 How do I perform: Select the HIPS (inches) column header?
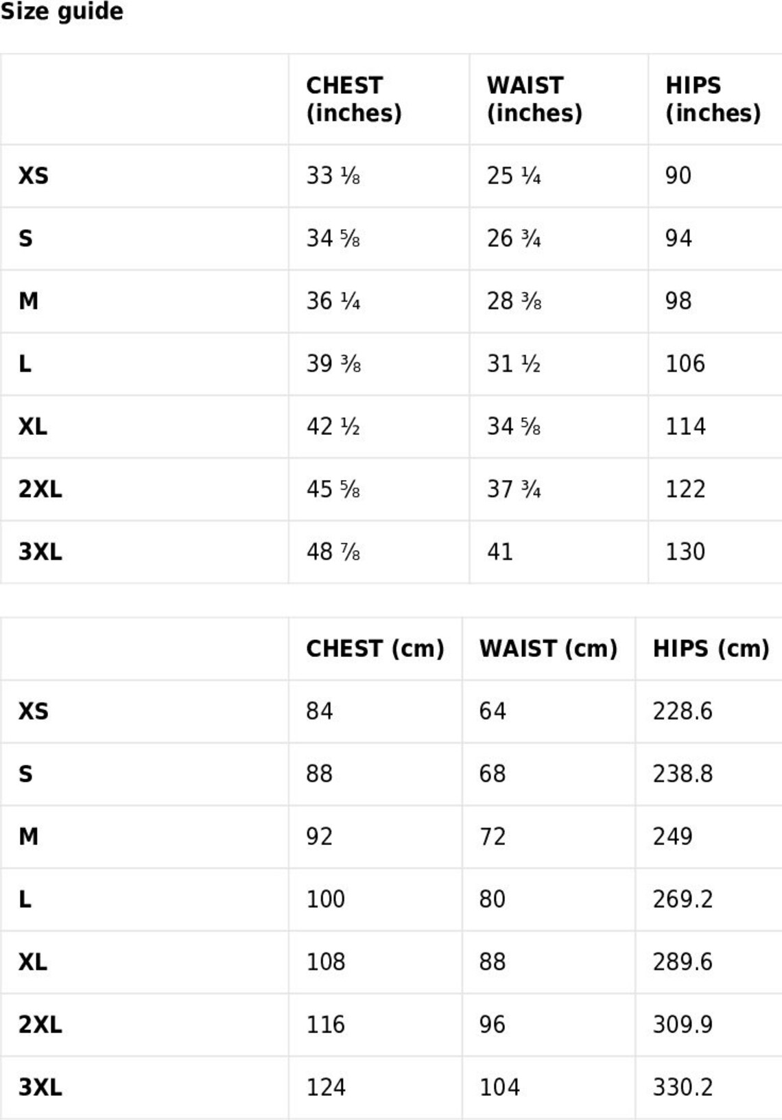[x=713, y=99]
